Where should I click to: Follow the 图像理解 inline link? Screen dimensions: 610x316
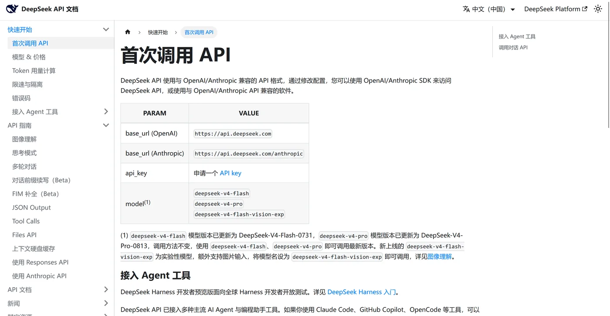[440, 256]
